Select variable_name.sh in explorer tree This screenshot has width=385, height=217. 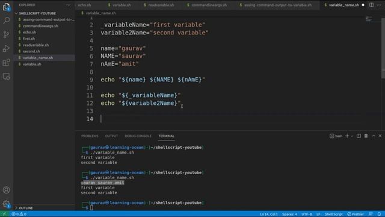point(45,58)
